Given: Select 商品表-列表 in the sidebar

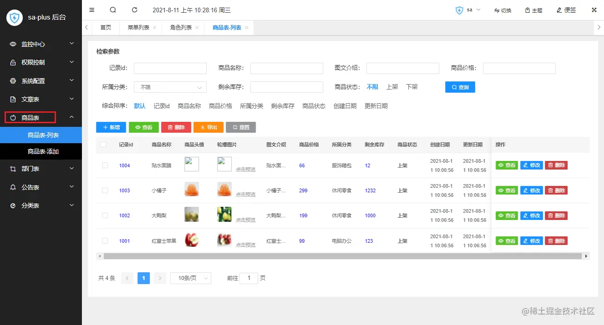Looking at the screenshot, I should [x=41, y=135].
